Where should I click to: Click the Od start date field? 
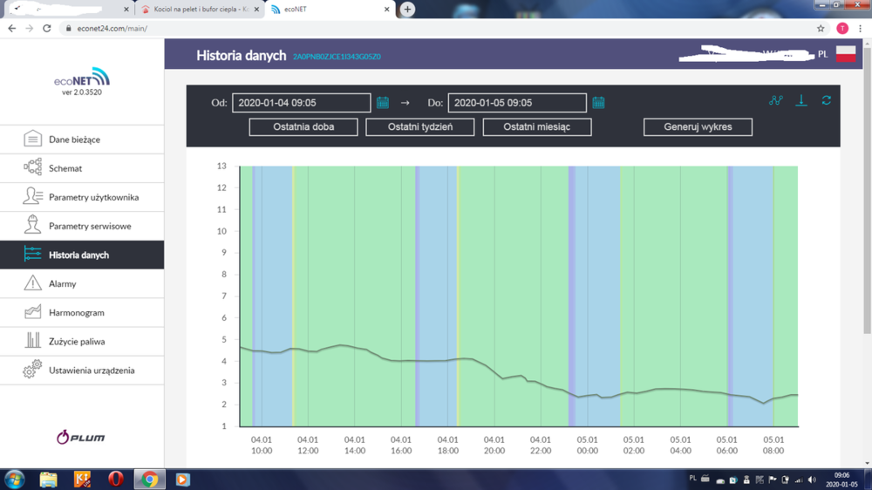coord(301,103)
